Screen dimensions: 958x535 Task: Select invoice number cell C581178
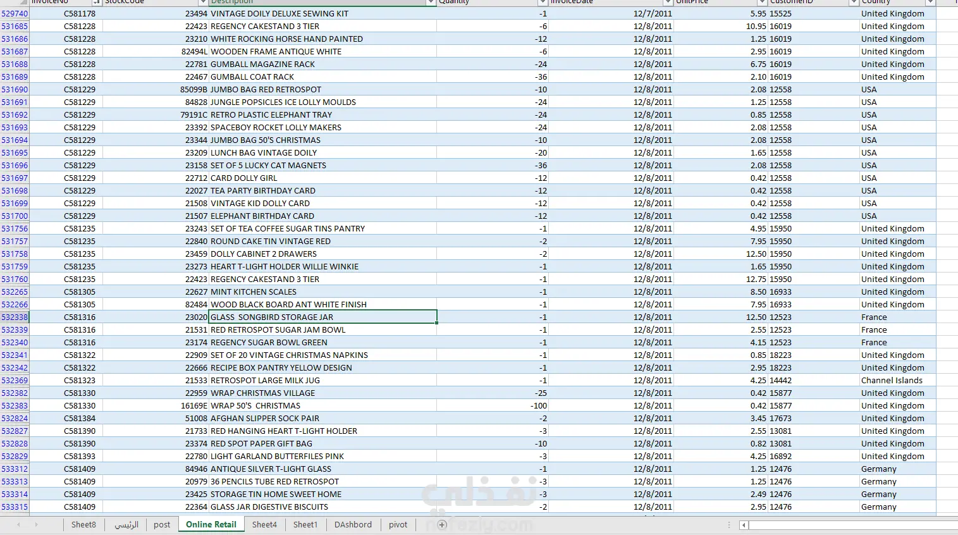[x=66, y=13]
